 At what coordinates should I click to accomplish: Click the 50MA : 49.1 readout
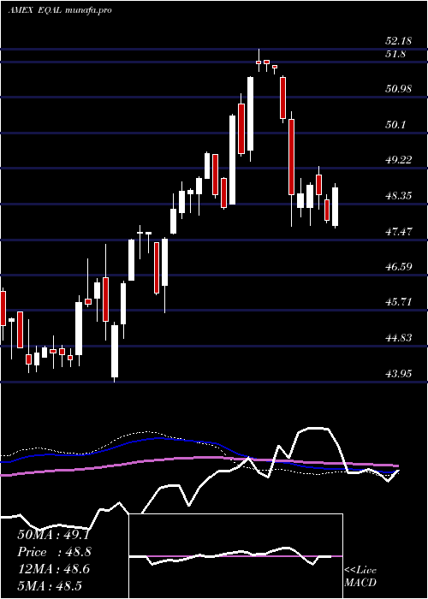53,535
